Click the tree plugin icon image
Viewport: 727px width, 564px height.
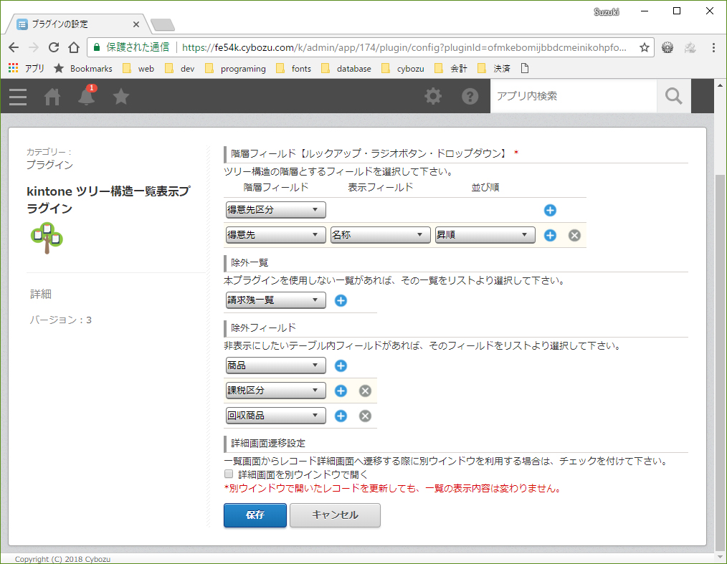point(47,238)
